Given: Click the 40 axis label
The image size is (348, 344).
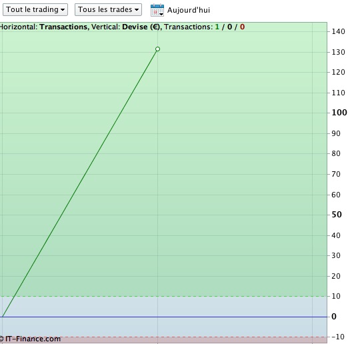Looking at the screenshot, I should 336,235.
